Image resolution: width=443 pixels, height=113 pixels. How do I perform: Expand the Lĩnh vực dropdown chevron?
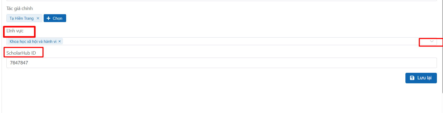(432, 42)
